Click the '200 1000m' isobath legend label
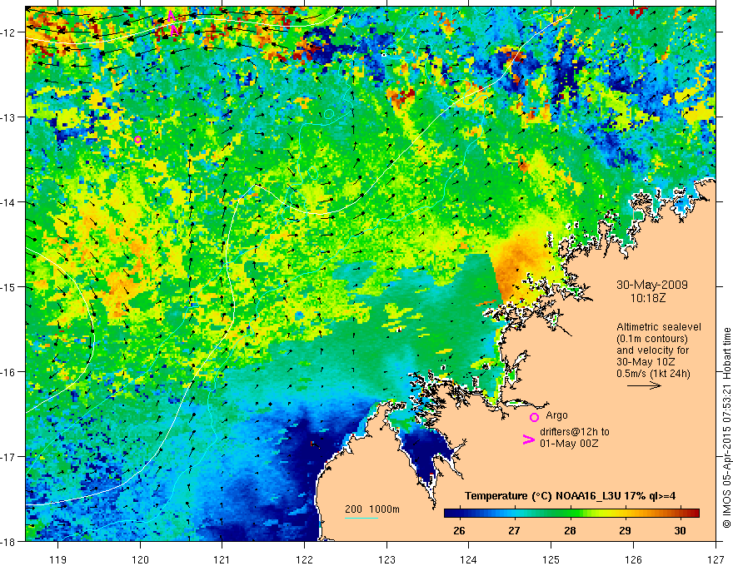This screenshot has height=566, width=733. [372, 509]
